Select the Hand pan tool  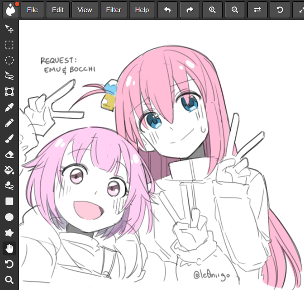click(x=9, y=248)
